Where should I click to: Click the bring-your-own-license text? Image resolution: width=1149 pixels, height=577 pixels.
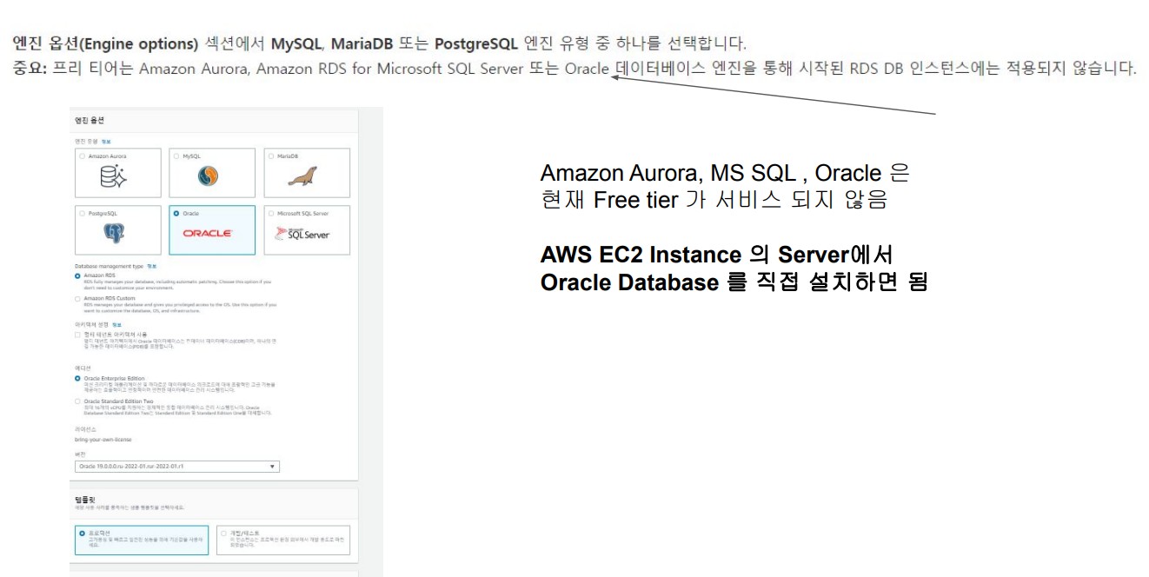(103, 441)
